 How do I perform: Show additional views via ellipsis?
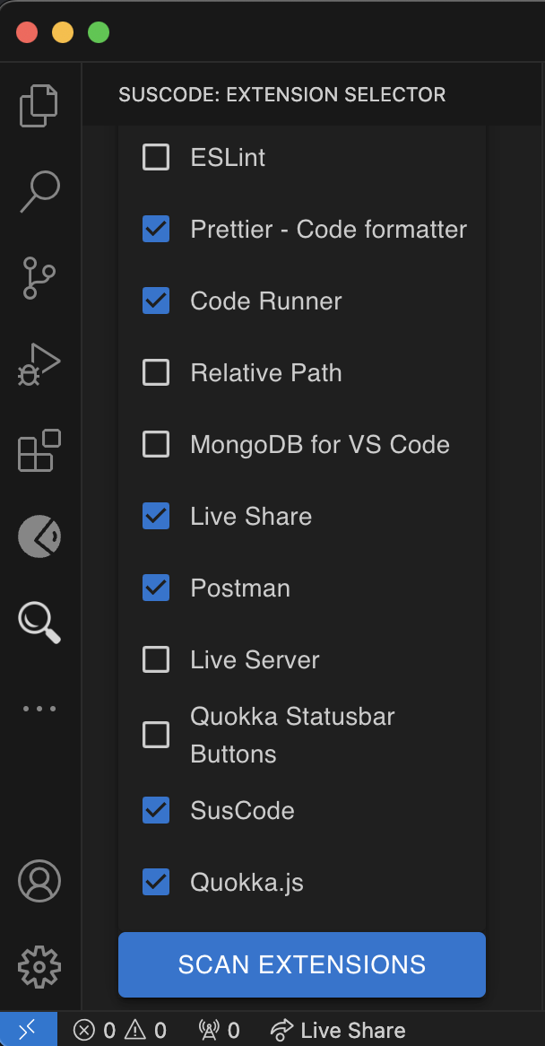[x=39, y=709]
